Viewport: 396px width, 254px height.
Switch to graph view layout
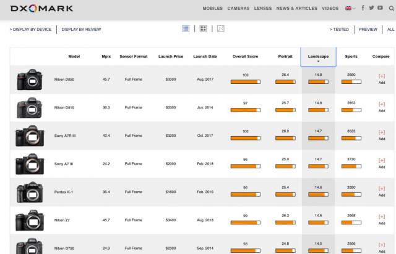click(220, 29)
